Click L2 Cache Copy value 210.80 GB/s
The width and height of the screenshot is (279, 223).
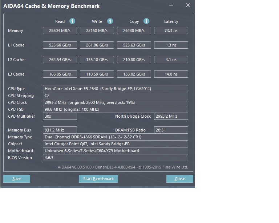point(134,60)
